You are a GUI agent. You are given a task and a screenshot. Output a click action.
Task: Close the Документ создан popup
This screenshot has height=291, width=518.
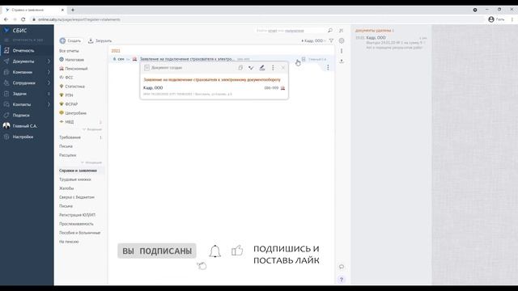283,68
